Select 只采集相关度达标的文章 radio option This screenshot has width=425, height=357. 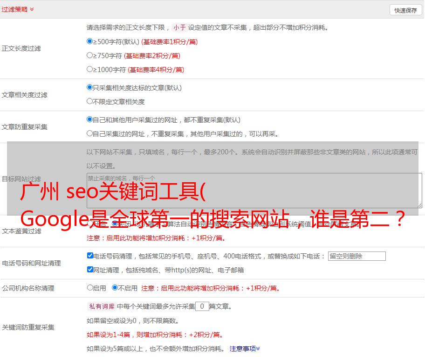pyautogui.click(x=89, y=87)
